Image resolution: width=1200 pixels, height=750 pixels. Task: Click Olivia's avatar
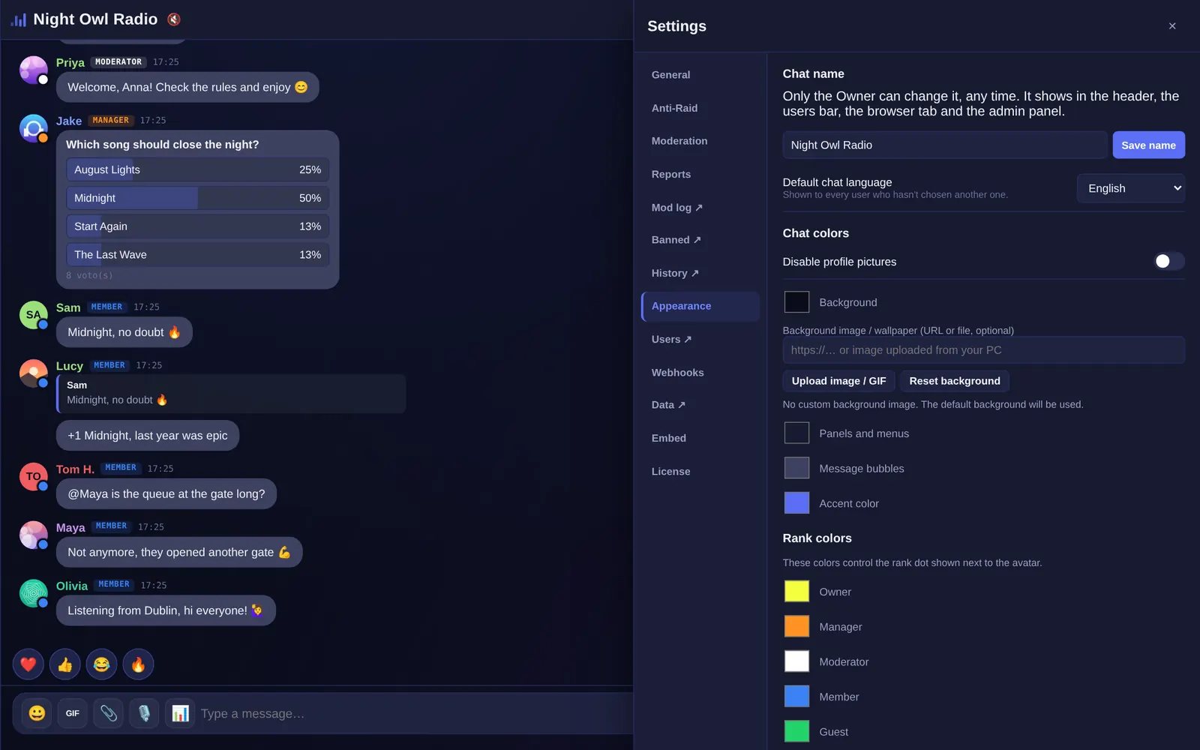point(34,594)
